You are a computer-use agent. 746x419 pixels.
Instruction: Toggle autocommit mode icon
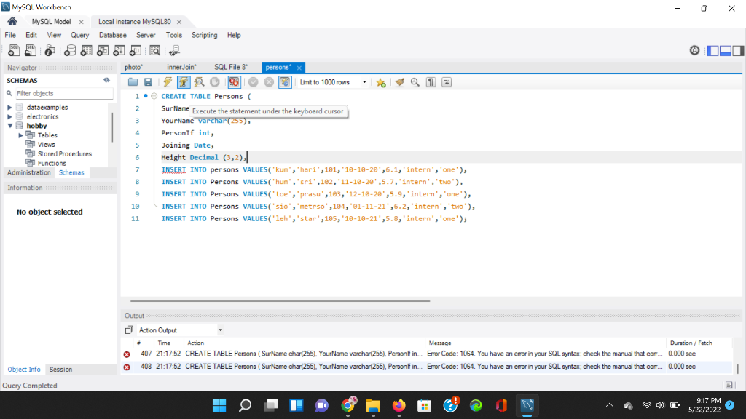coord(285,82)
